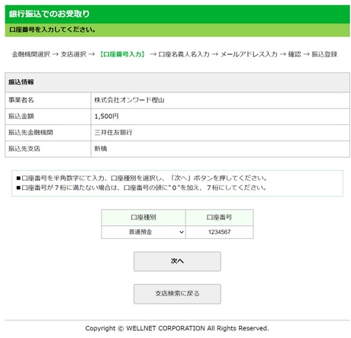Click the dropdown chevron arrow next to 普通預金
This screenshot has width=351, height=338.
coord(182,232)
